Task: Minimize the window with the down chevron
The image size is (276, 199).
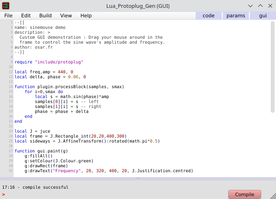Action: (x=250, y=6)
